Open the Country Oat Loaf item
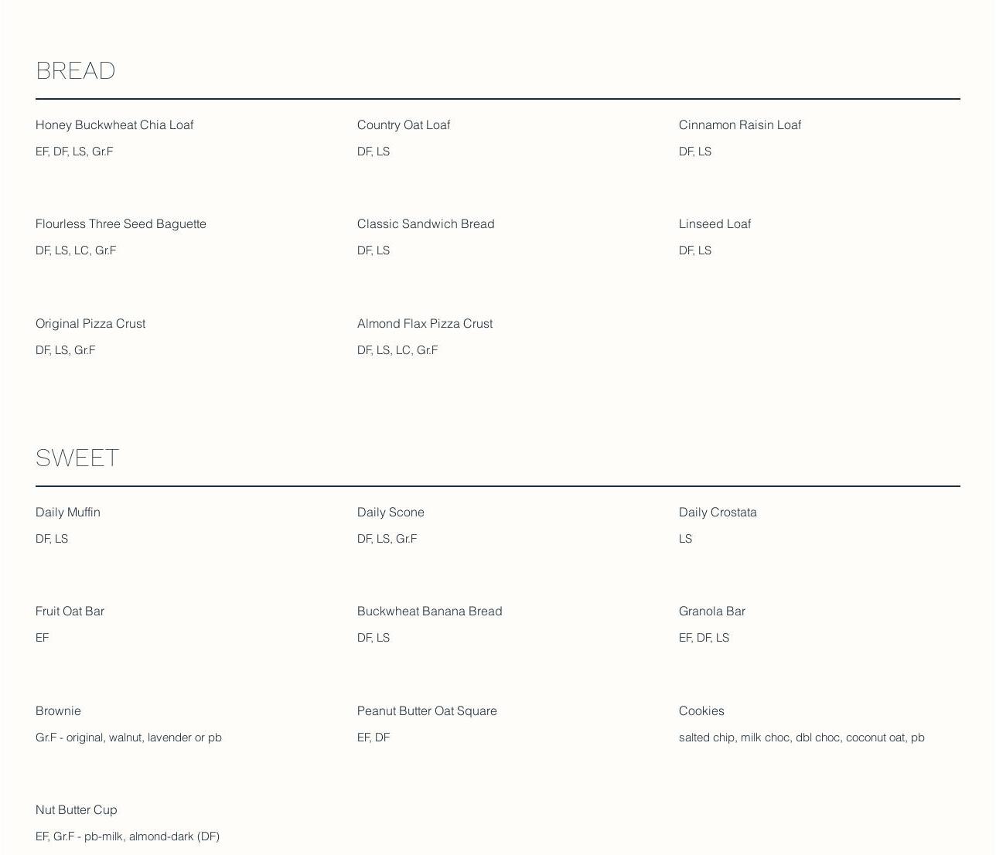Image resolution: width=996 pixels, height=855 pixels. click(404, 125)
